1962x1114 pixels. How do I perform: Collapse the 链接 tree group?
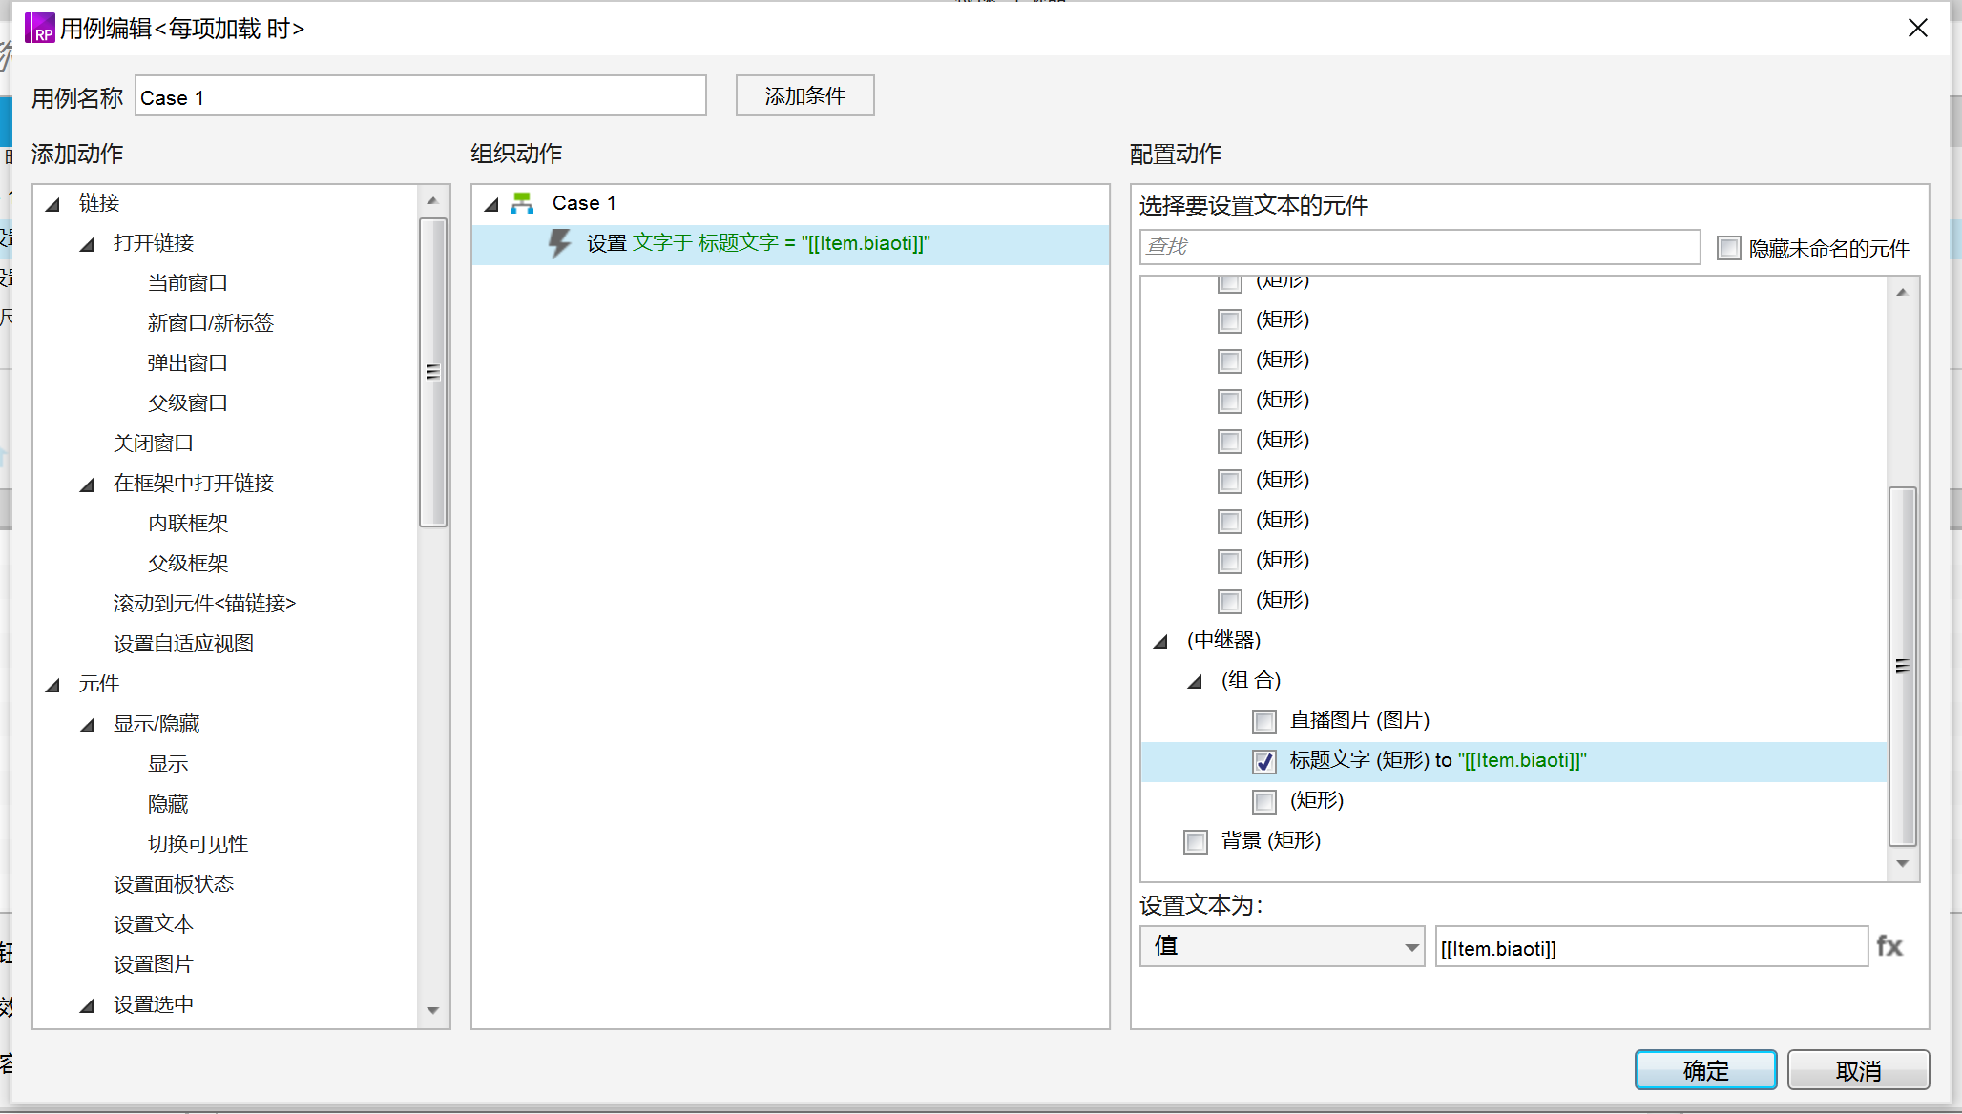point(53,204)
